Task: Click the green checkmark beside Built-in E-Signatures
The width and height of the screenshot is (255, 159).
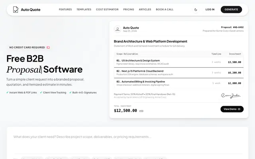Action: coord(71,93)
